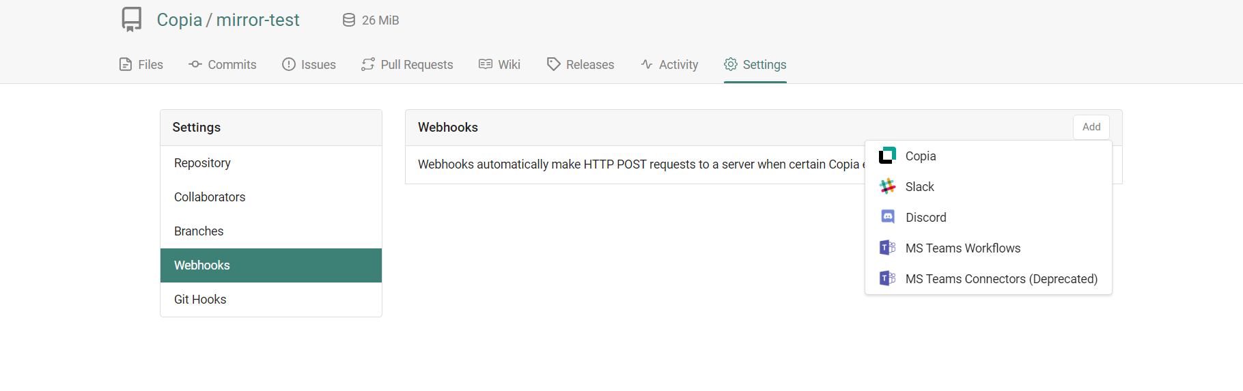Select Branches in the Settings sidebar
The image size is (1243, 391).
199,231
